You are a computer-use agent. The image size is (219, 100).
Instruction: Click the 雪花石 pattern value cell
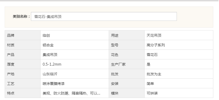pos(179,55)
